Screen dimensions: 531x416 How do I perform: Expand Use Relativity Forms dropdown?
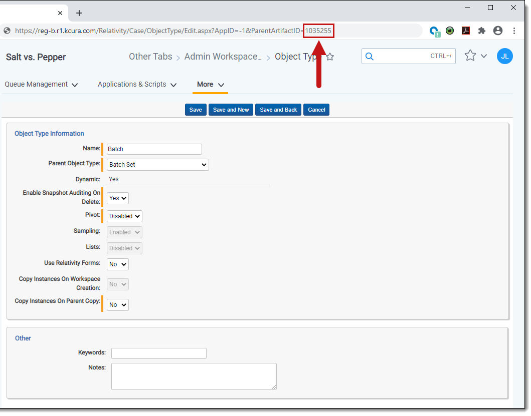118,264
